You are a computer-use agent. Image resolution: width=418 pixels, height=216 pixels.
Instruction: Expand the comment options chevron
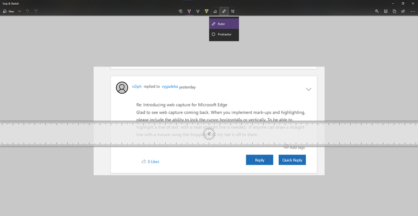(x=308, y=89)
